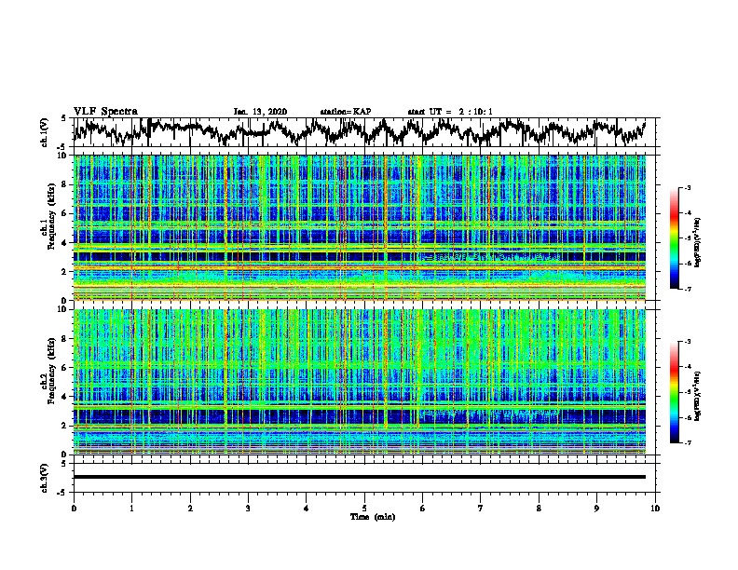Click the "station=KAP" header label
Viewport: 738px width, 570px height.
point(346,112)
